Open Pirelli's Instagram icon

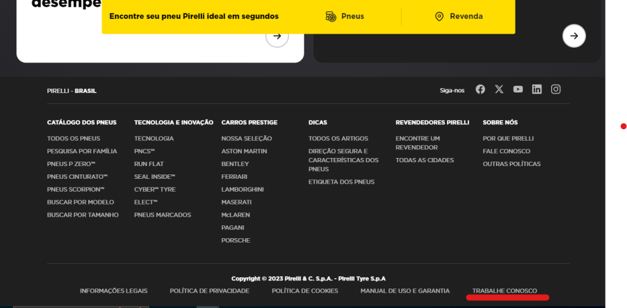click(556, 89)
